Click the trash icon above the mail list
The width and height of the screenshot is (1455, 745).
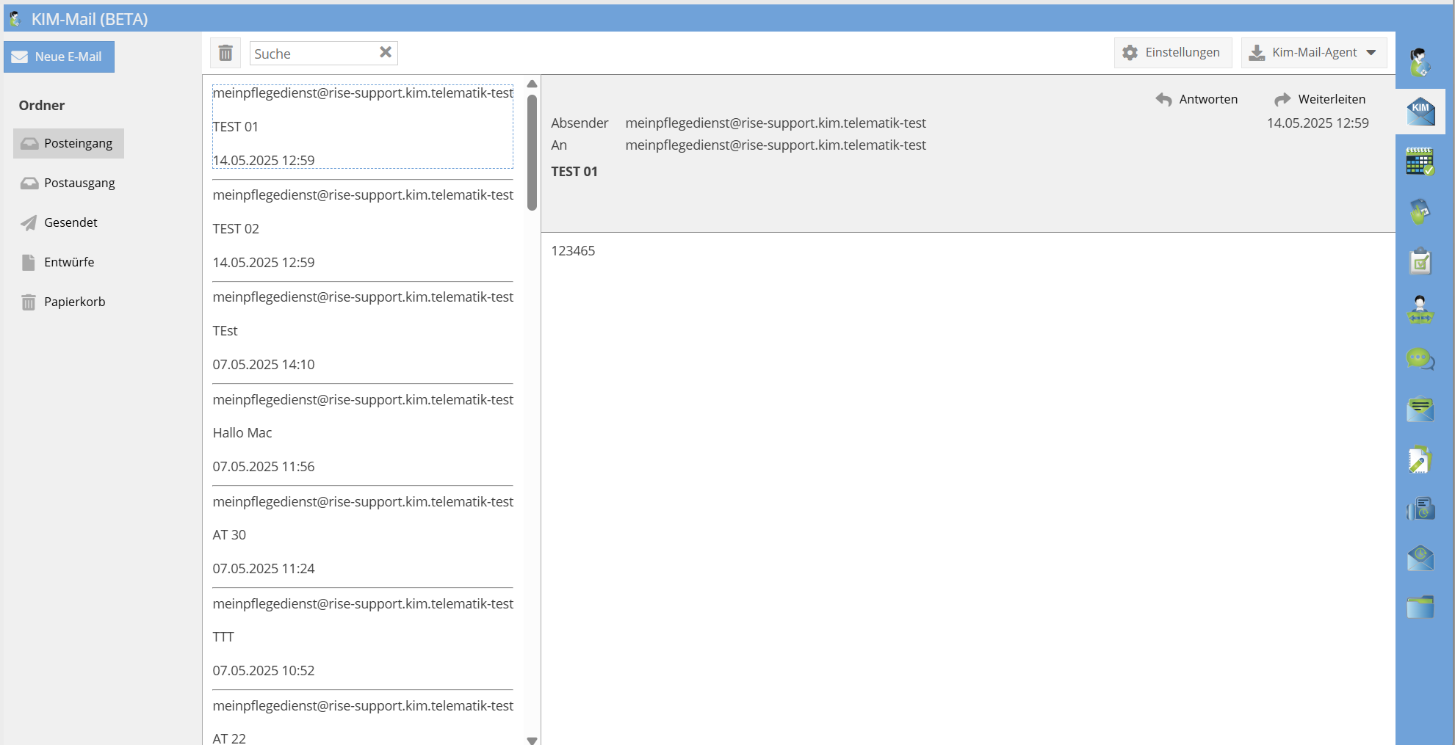click(225, 53)
